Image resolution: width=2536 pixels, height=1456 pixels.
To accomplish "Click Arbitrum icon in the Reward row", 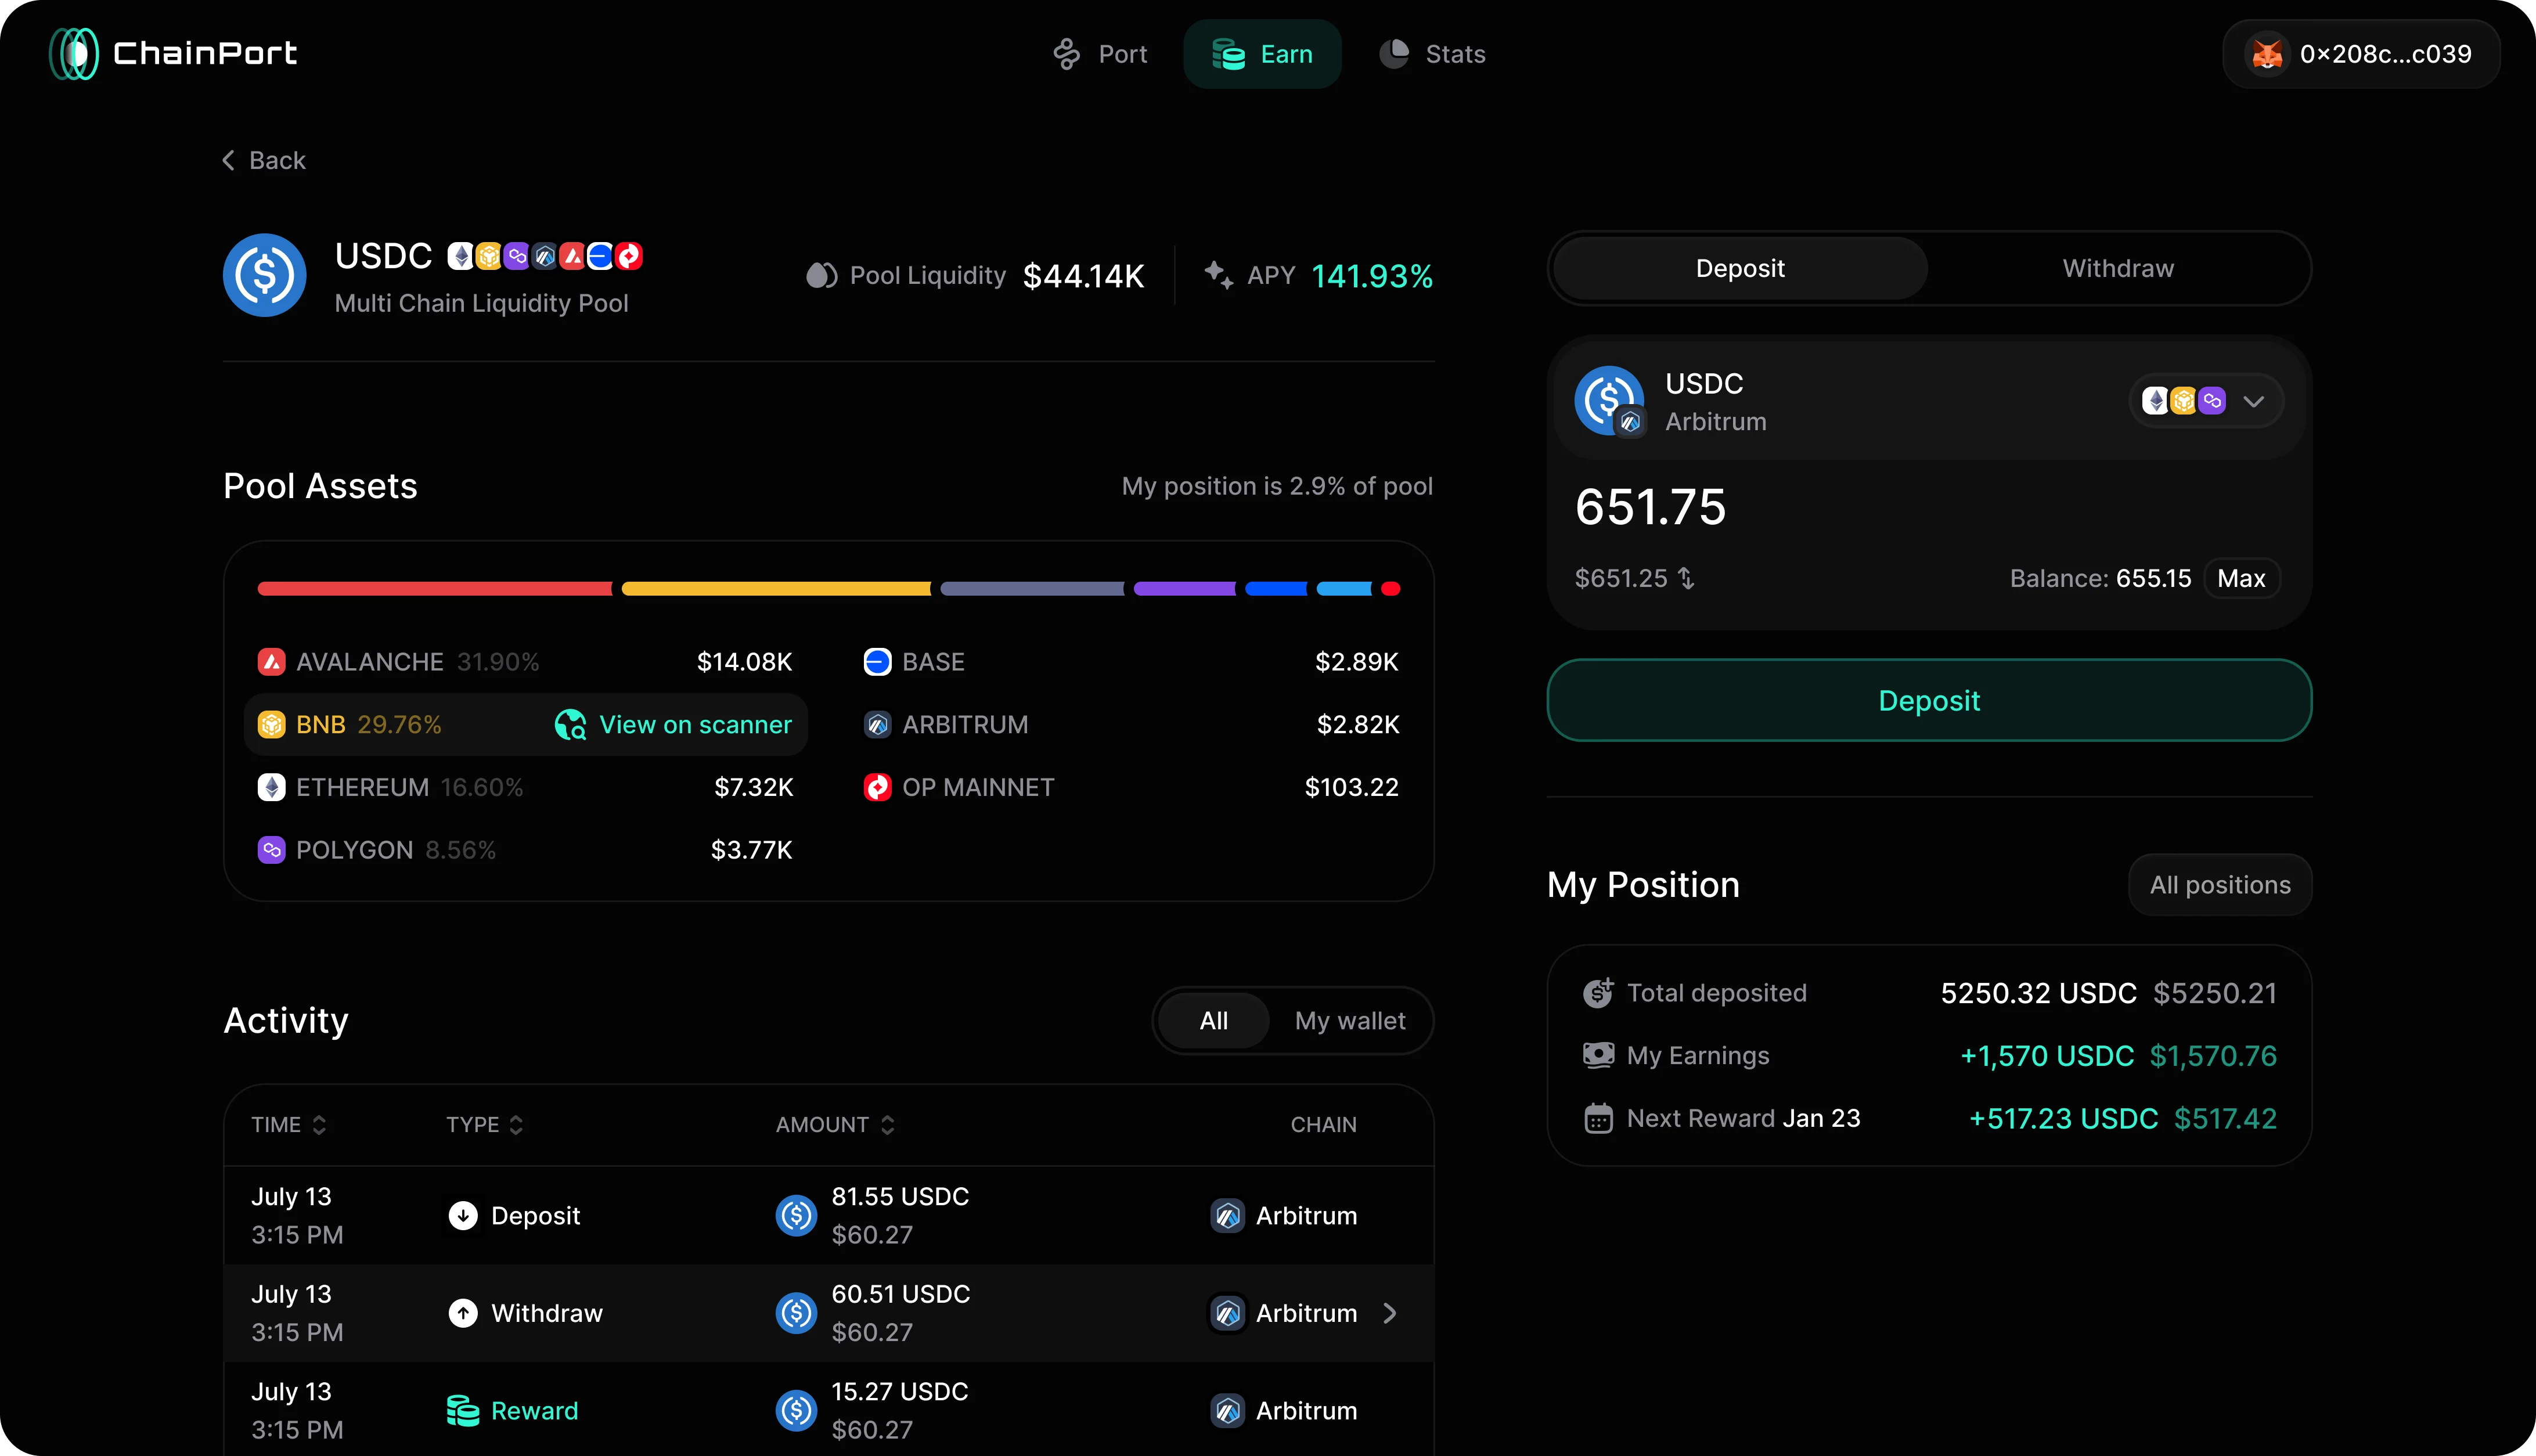I will [1227, 1411].
